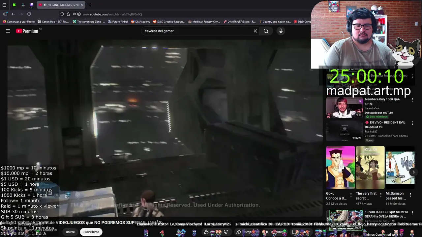
Task: Open options for 'Members-Only 100K QnA'
Action: tap(412, 100)
